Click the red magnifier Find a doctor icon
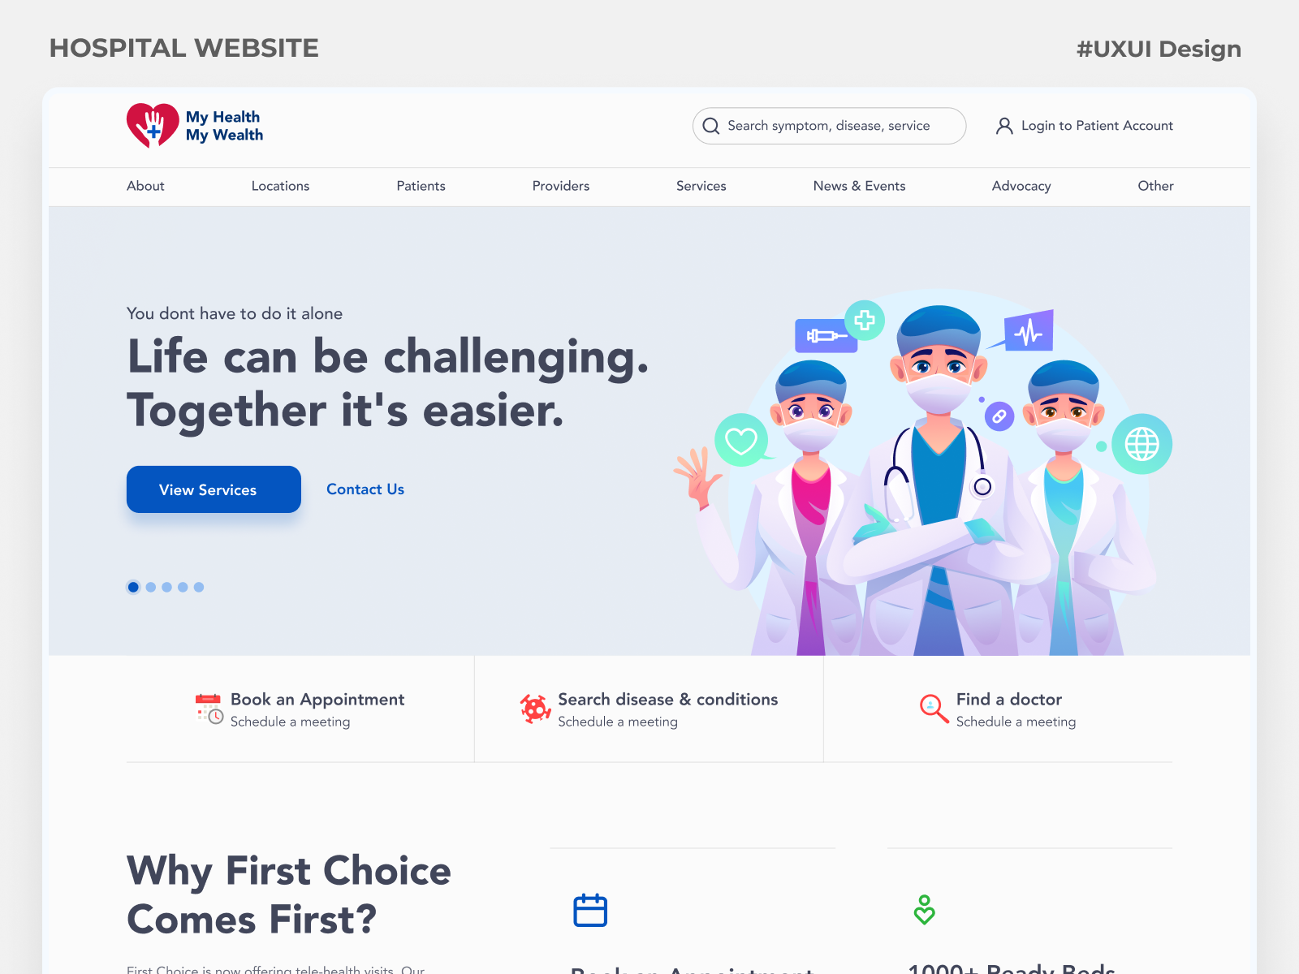This screenshot has width=1299, height=974. point(934,709)
